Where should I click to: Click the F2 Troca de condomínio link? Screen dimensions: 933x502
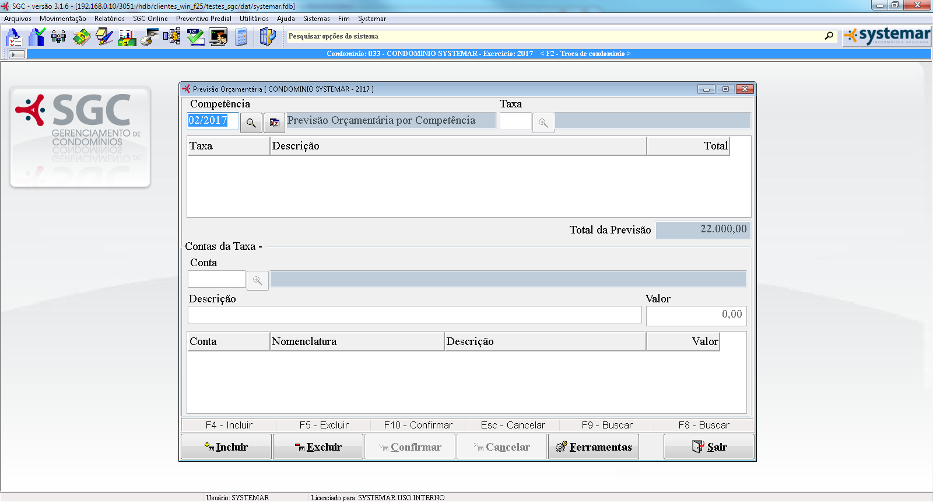pos(585,54)
